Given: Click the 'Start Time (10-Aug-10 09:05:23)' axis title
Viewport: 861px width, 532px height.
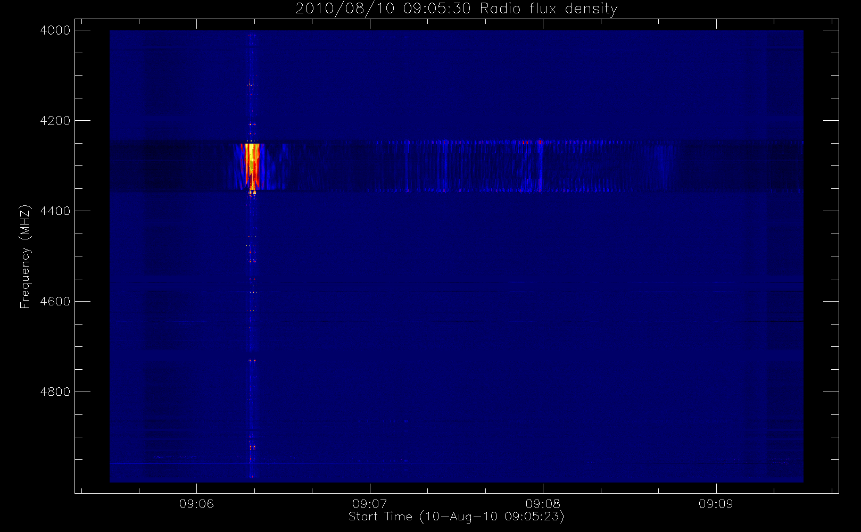Looking at the screenshot, I should (456, 517).
